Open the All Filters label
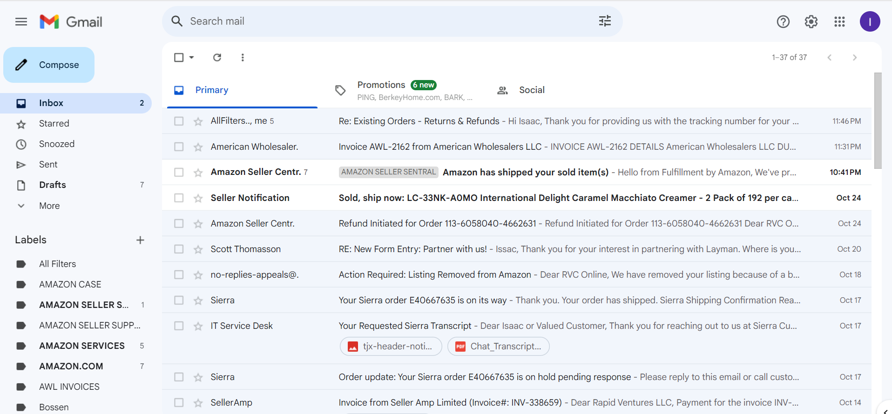This screenshot has height=414, width=892. point(77,264)
